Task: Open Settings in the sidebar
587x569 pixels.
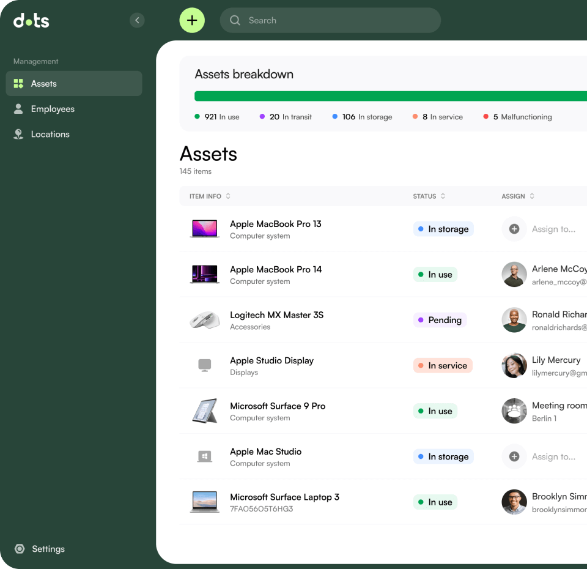Action: pos(39,549)
